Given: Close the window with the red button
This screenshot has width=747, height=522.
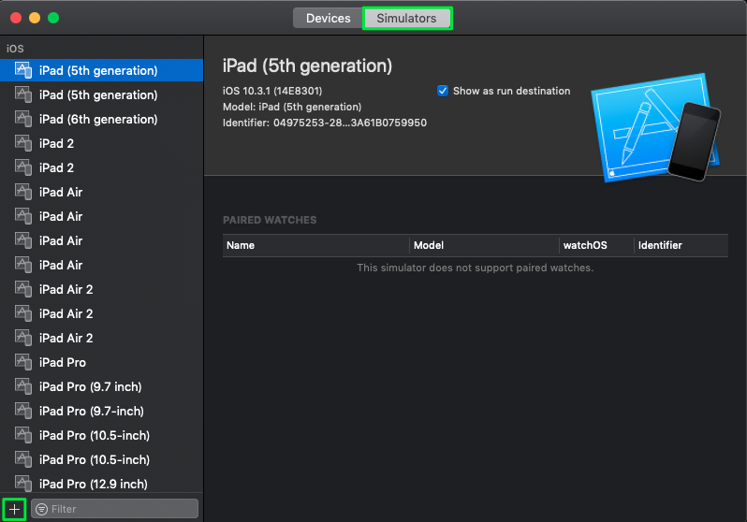Looking at the screenshot, I should [x=16, y=18].
